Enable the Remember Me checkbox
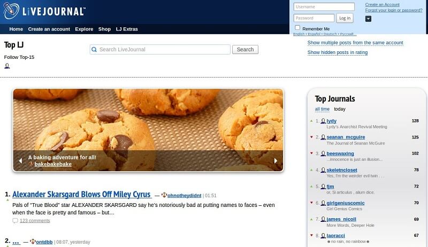 pos(297,28)
